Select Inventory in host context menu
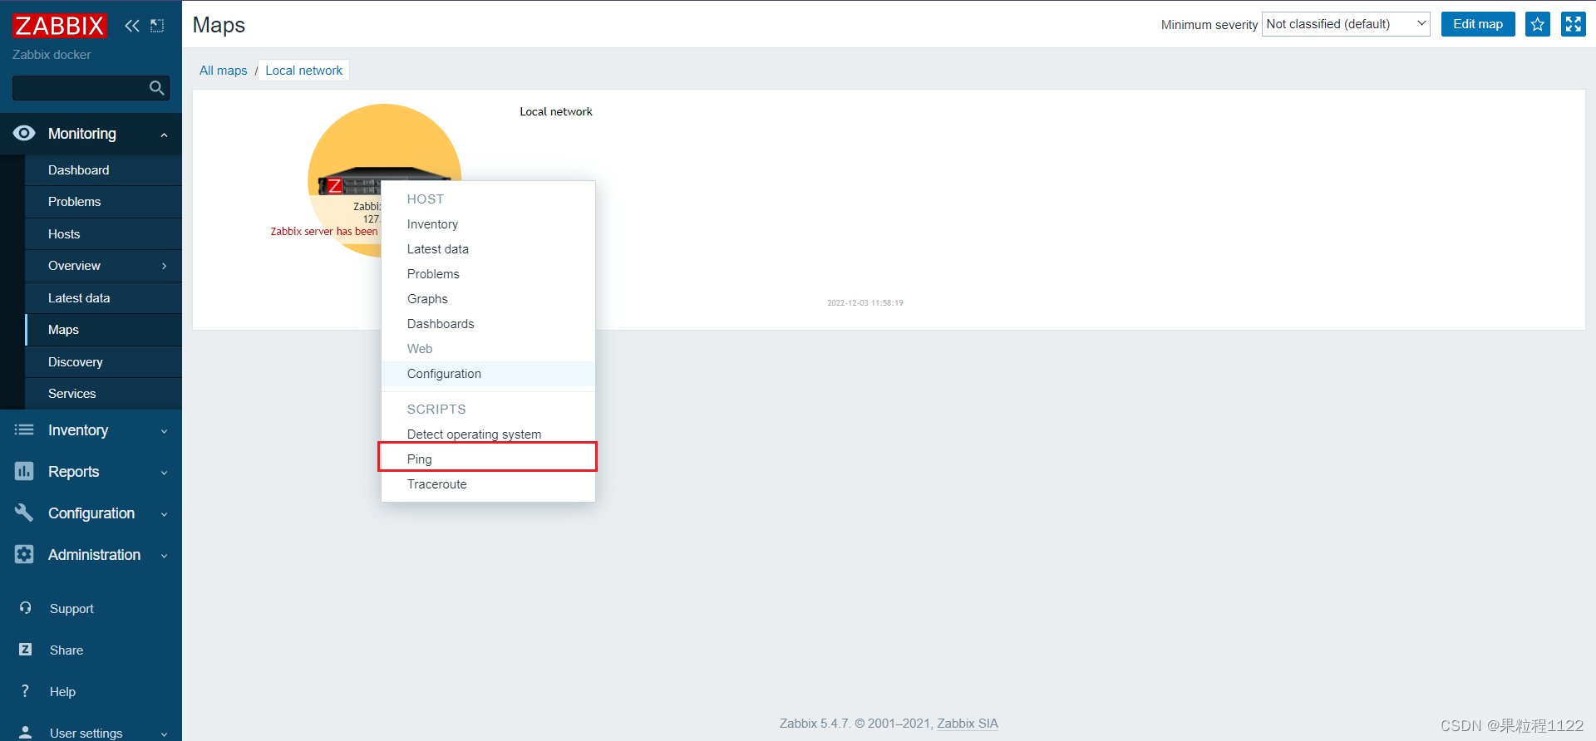 pyautogui.click(x=488, y=224)
